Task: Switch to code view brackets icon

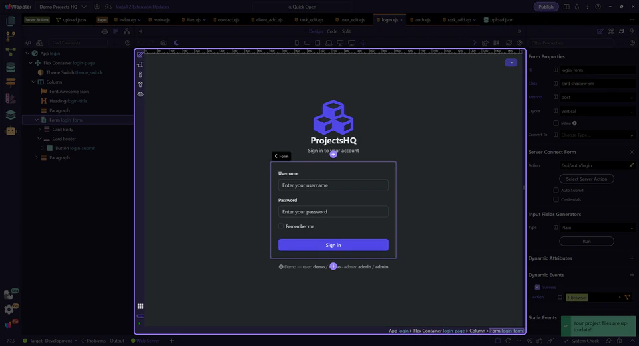Action: click(x=28, y=43)
